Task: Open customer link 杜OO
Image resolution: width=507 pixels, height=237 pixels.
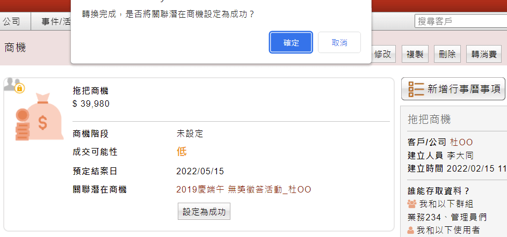Action: coord(461,142)
